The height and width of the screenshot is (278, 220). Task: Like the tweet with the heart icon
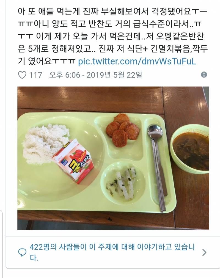(22, 75)
